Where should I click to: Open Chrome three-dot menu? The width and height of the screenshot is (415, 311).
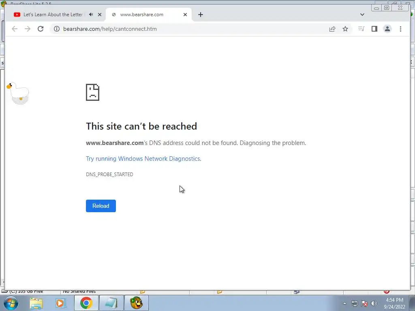(400, 29)
